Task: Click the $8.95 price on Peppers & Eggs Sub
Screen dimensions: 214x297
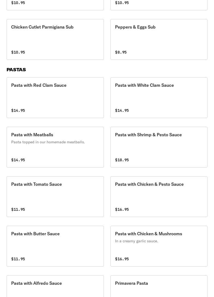Action: click(121, 52)
